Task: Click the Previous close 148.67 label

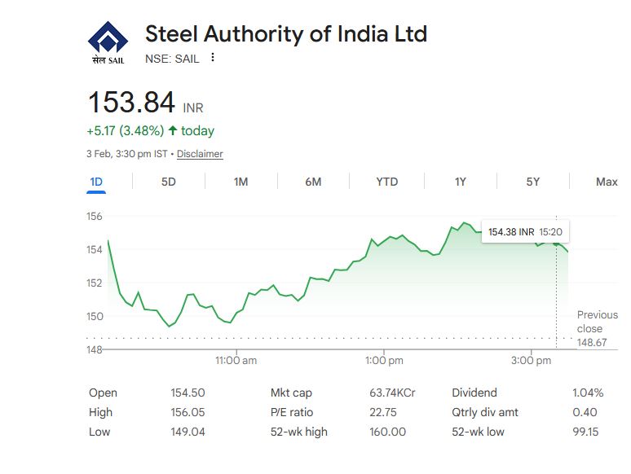Action: pos(597,329)
